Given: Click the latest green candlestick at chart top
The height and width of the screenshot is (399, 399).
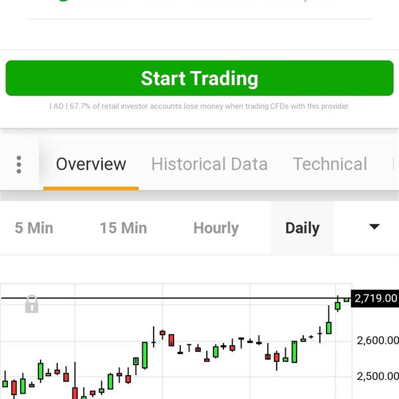Looking at the screenshot, I should (x=346, y=300).
